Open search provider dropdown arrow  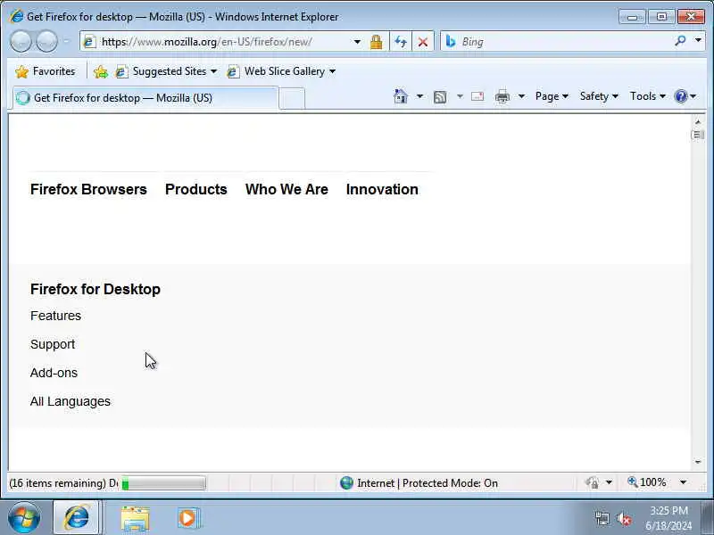(698, 40)
